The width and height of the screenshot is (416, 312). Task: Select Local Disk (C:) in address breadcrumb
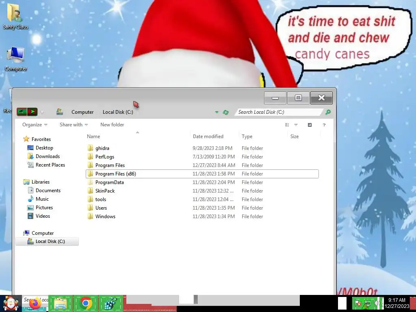pyautogui.click(x=118, y=112)
